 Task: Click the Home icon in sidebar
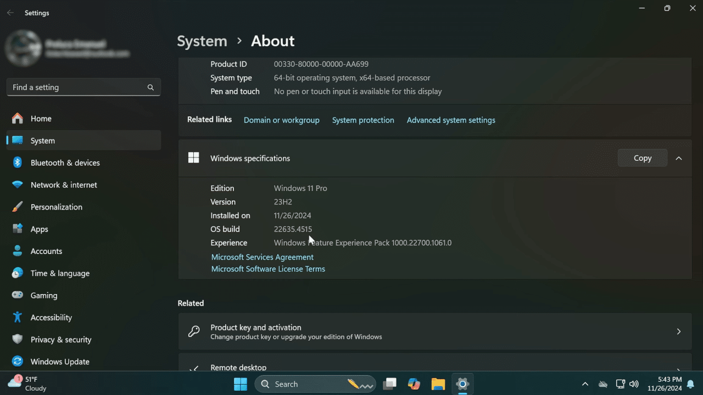tap(18, 119)
